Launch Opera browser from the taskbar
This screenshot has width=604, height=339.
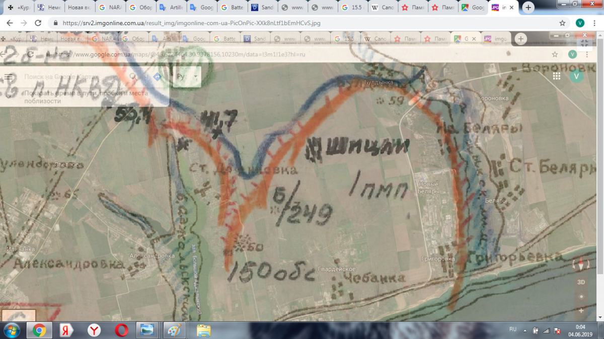[121, 330]
